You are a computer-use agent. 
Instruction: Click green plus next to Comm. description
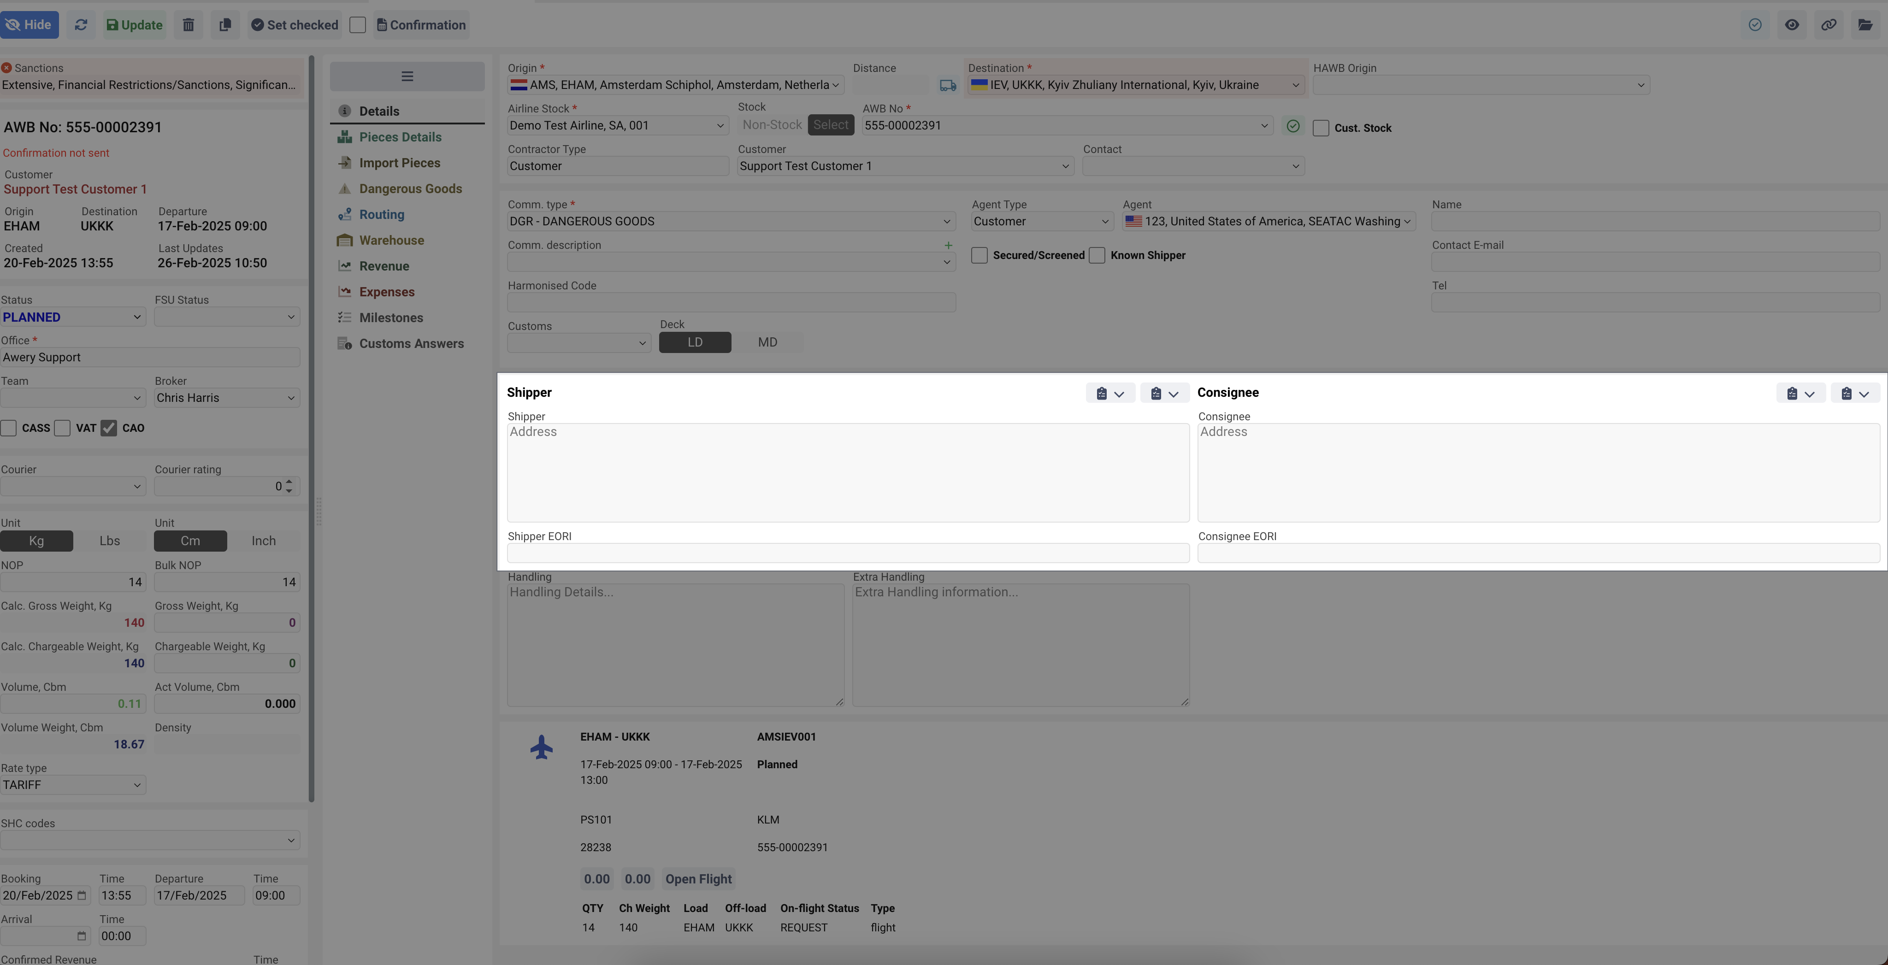tap(948, 246)
